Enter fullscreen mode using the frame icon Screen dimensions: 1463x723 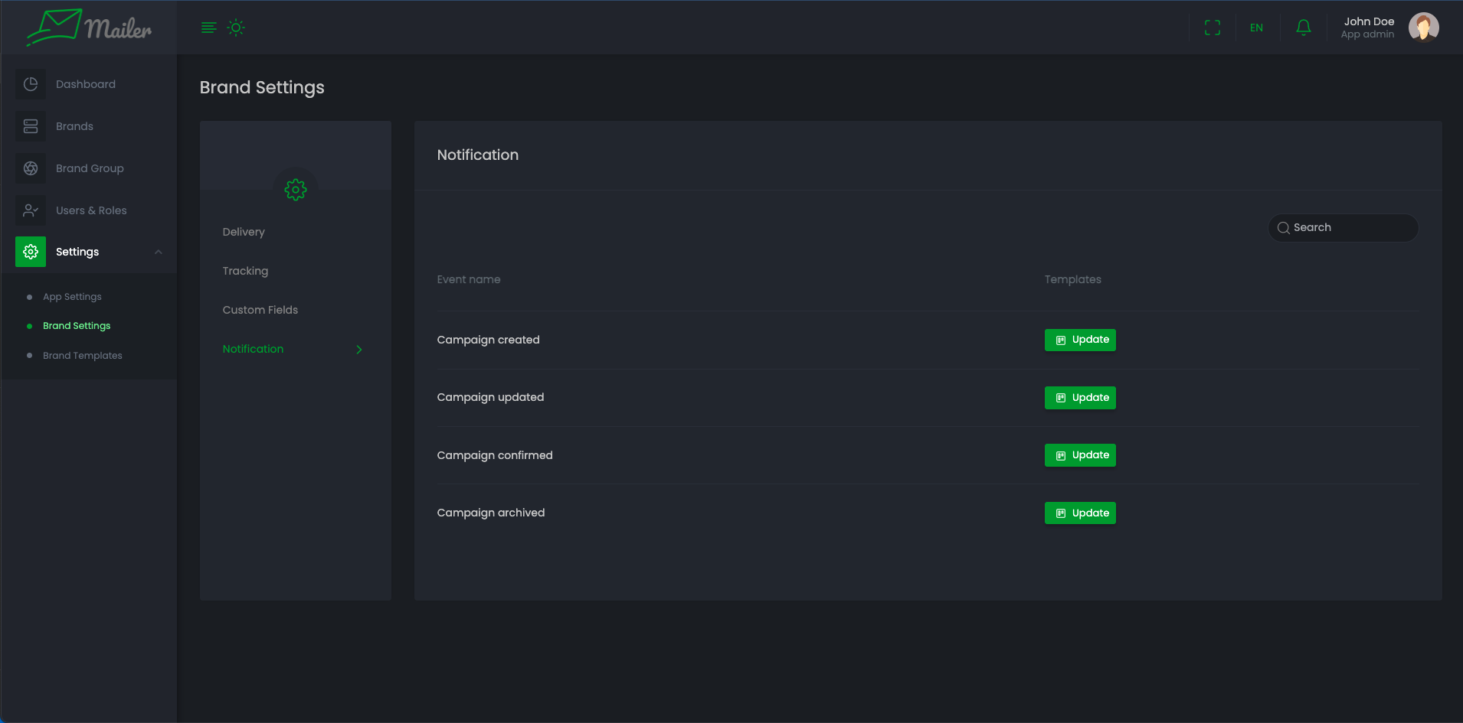pyautogui.click(x=1212, y=28)
